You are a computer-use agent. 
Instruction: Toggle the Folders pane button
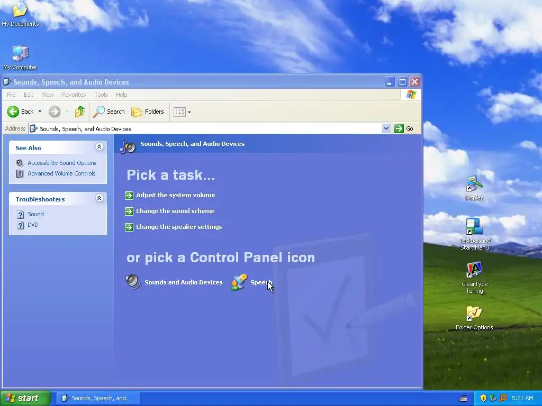click(x=148, y=112)
